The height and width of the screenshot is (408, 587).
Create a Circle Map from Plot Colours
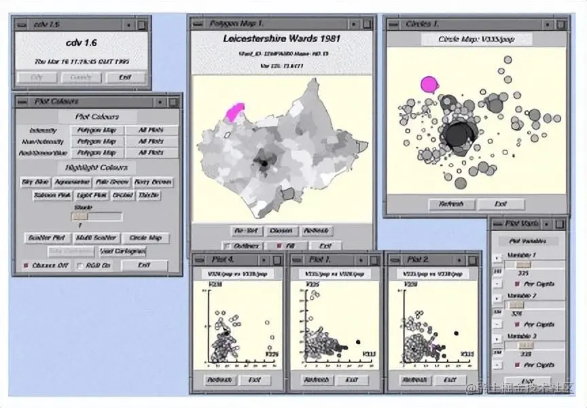(145, 238)
